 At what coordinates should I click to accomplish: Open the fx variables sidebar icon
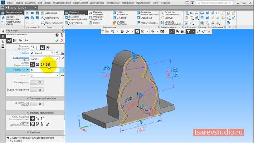(3, 41)
